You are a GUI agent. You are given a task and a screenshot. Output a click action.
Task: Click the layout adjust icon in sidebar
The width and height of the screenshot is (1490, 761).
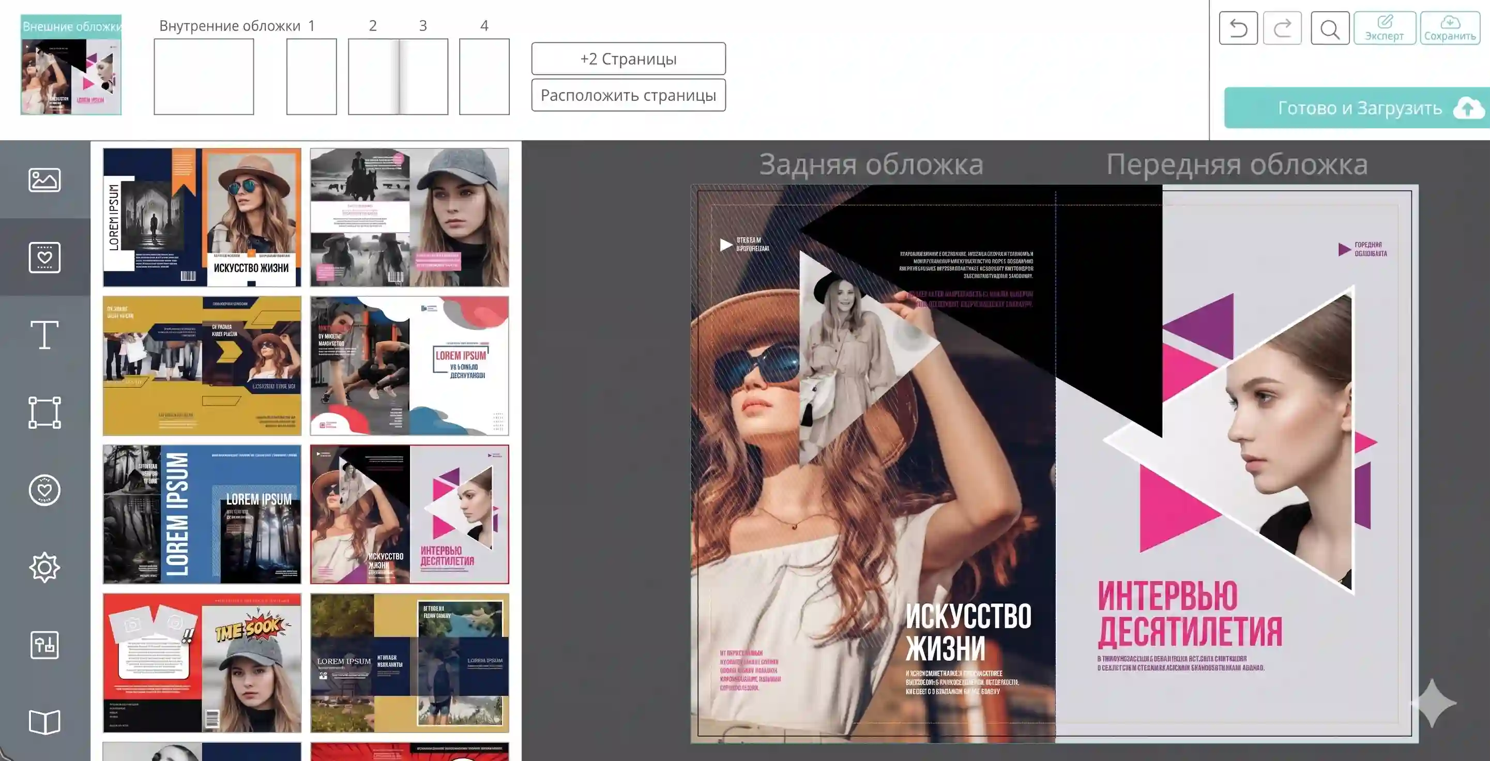tap(44, 645)
